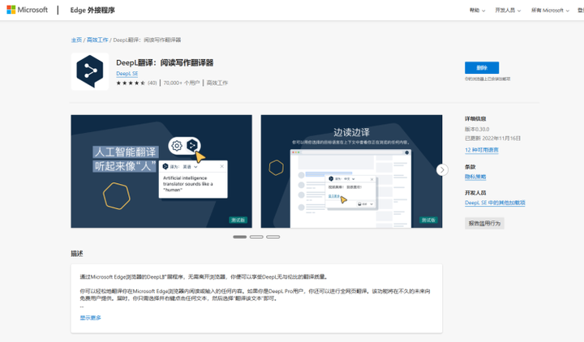Expand the 帮助 menu

click(x=477, y=11)
